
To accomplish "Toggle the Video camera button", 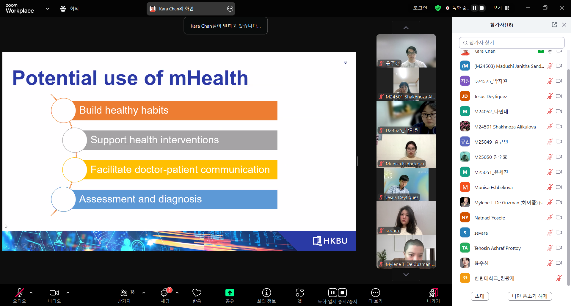I will [x=54, y=293].
